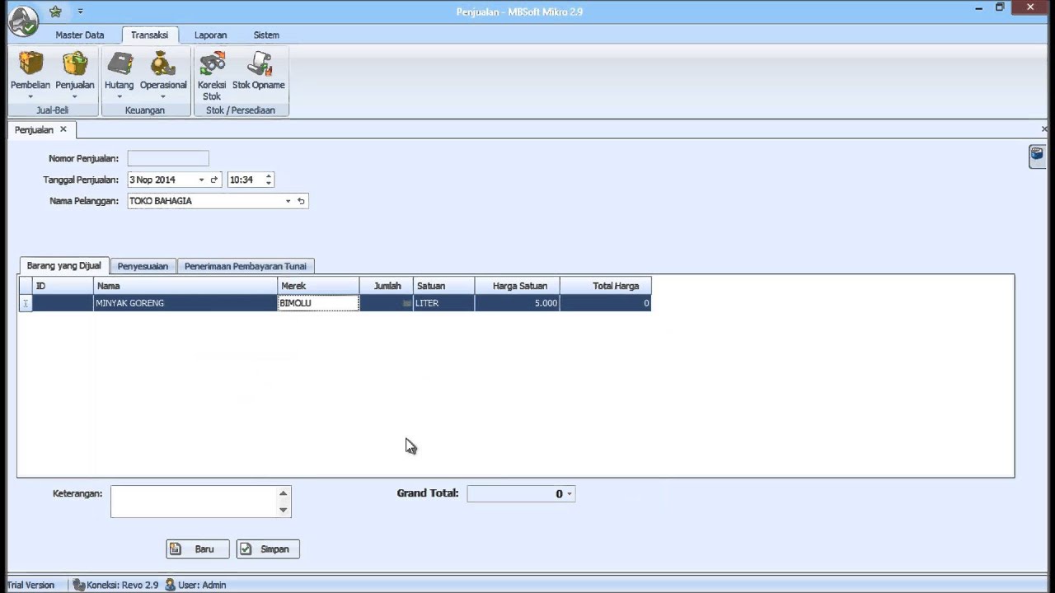
Task: Click the Baru button
Action: (198, 549)
